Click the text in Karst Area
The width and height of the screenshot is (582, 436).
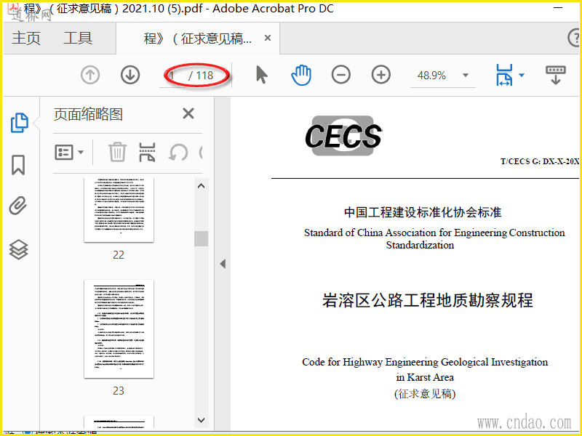(x=425, y=377)
